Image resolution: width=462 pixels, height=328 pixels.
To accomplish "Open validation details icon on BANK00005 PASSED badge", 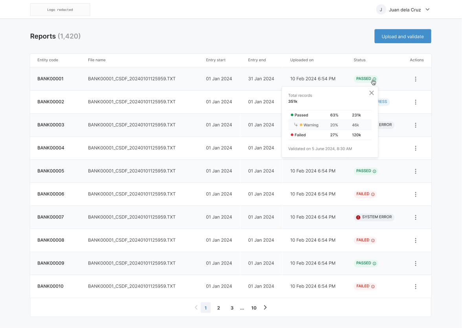I will coord(375,171).
